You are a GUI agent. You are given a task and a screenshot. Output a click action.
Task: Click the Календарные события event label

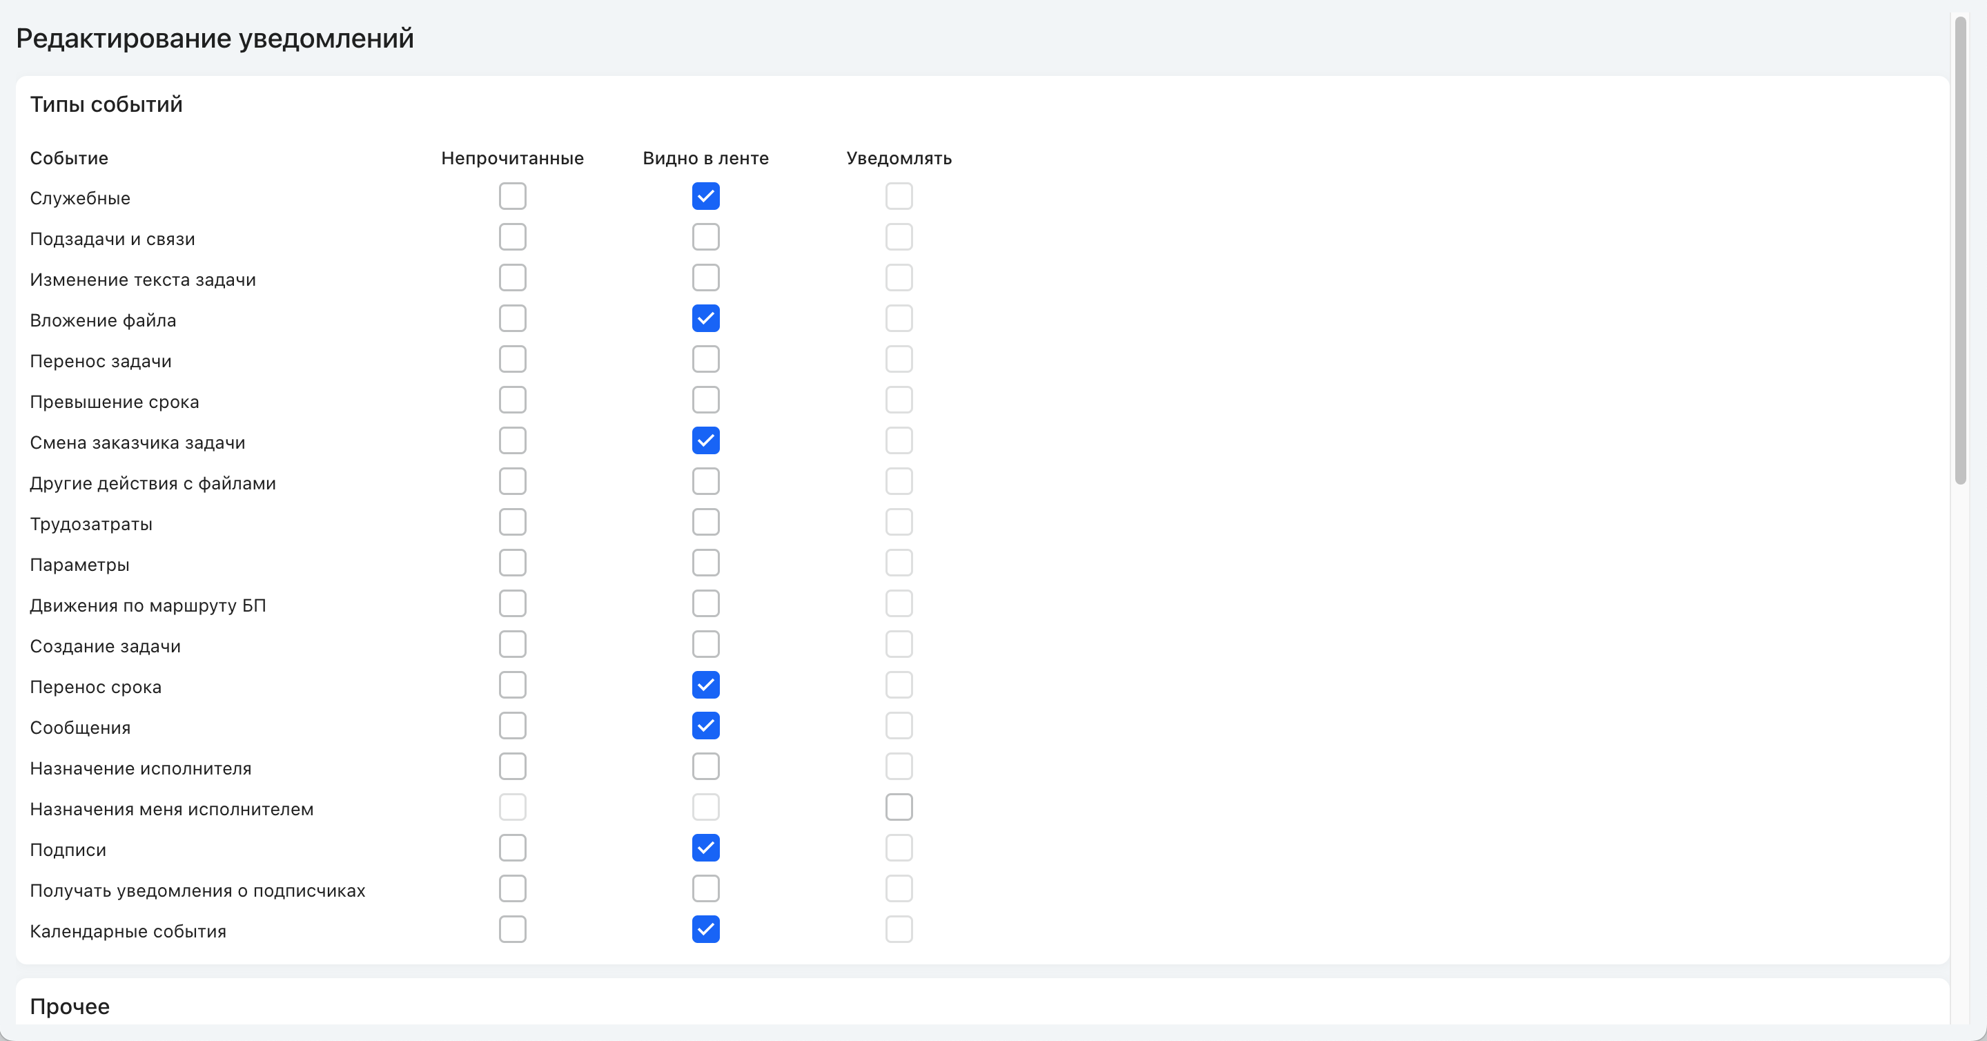pos(128,931)
